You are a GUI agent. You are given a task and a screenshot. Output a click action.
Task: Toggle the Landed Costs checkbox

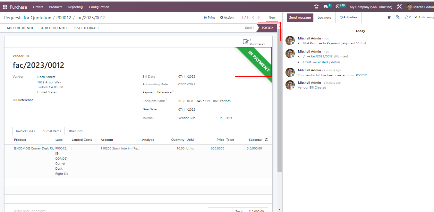click(x=73, y=148)
